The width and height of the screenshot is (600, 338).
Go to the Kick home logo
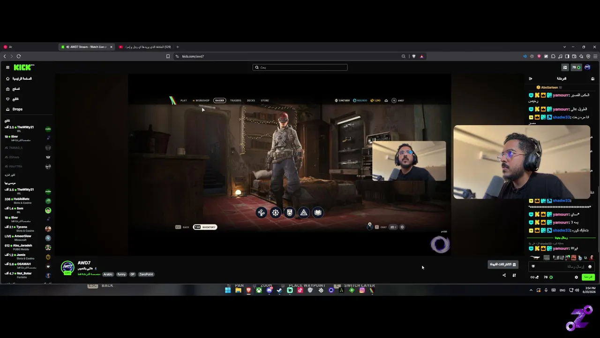click(x=24, y=68)
